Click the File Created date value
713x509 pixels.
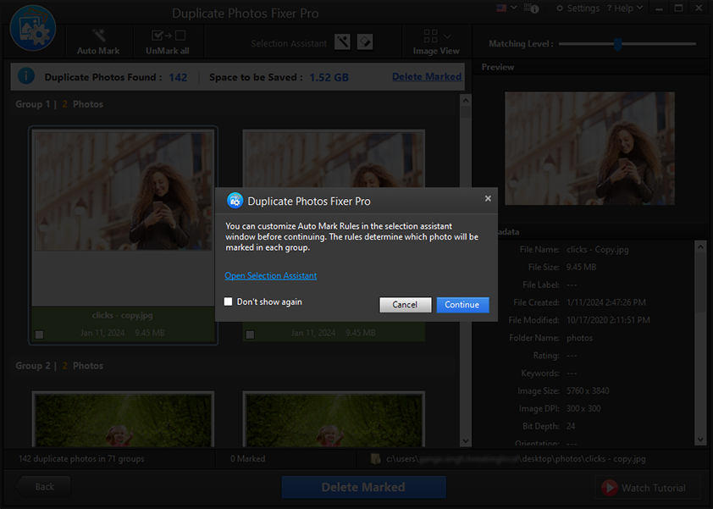click(605, 302)
